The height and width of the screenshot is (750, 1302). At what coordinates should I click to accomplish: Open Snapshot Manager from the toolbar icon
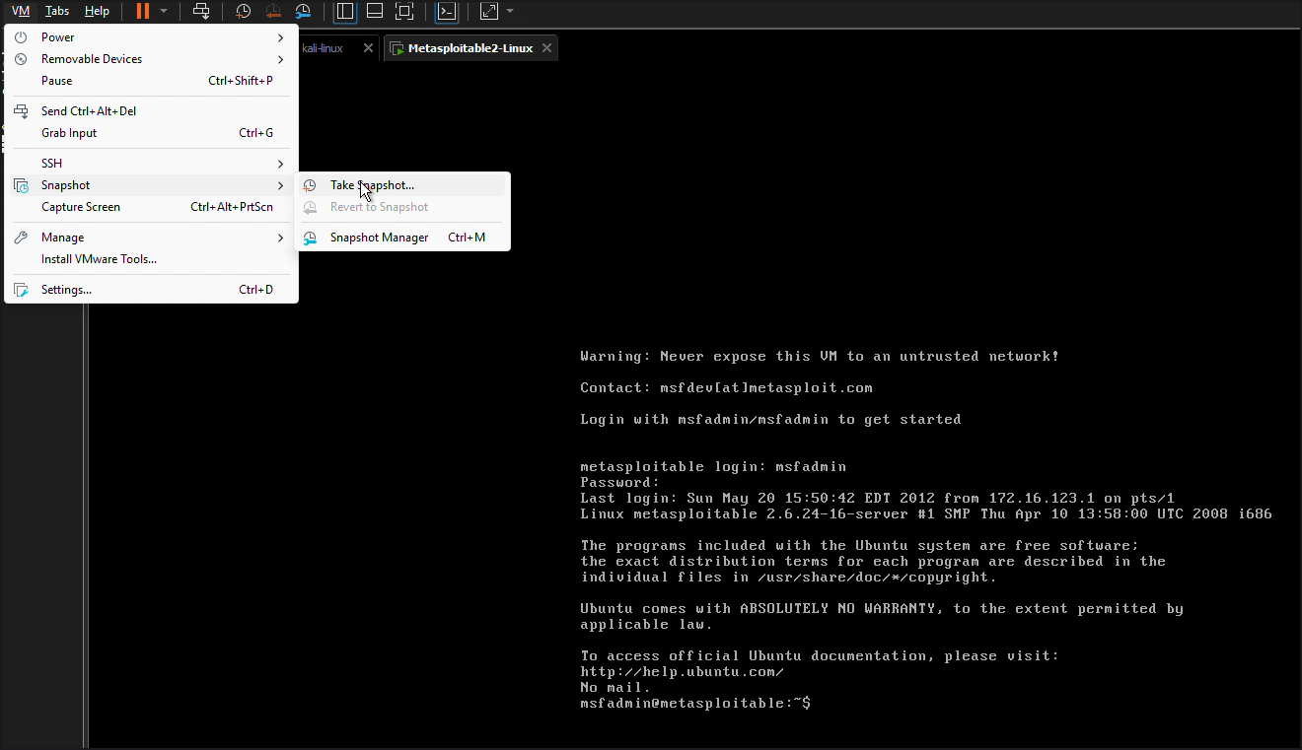pyautogui.click(x=303, y=11)
